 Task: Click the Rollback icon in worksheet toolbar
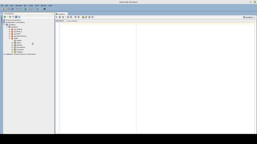(79, 17)
